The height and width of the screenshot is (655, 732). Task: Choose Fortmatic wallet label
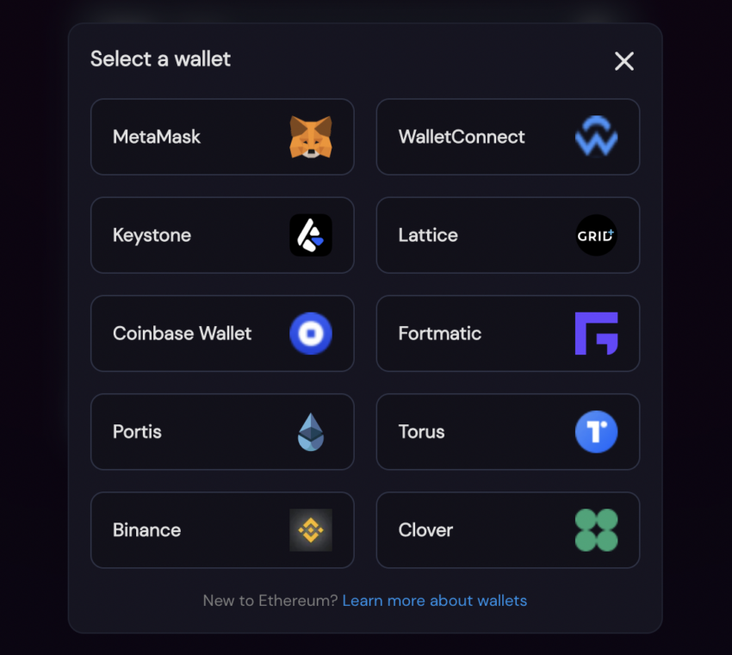440,334
